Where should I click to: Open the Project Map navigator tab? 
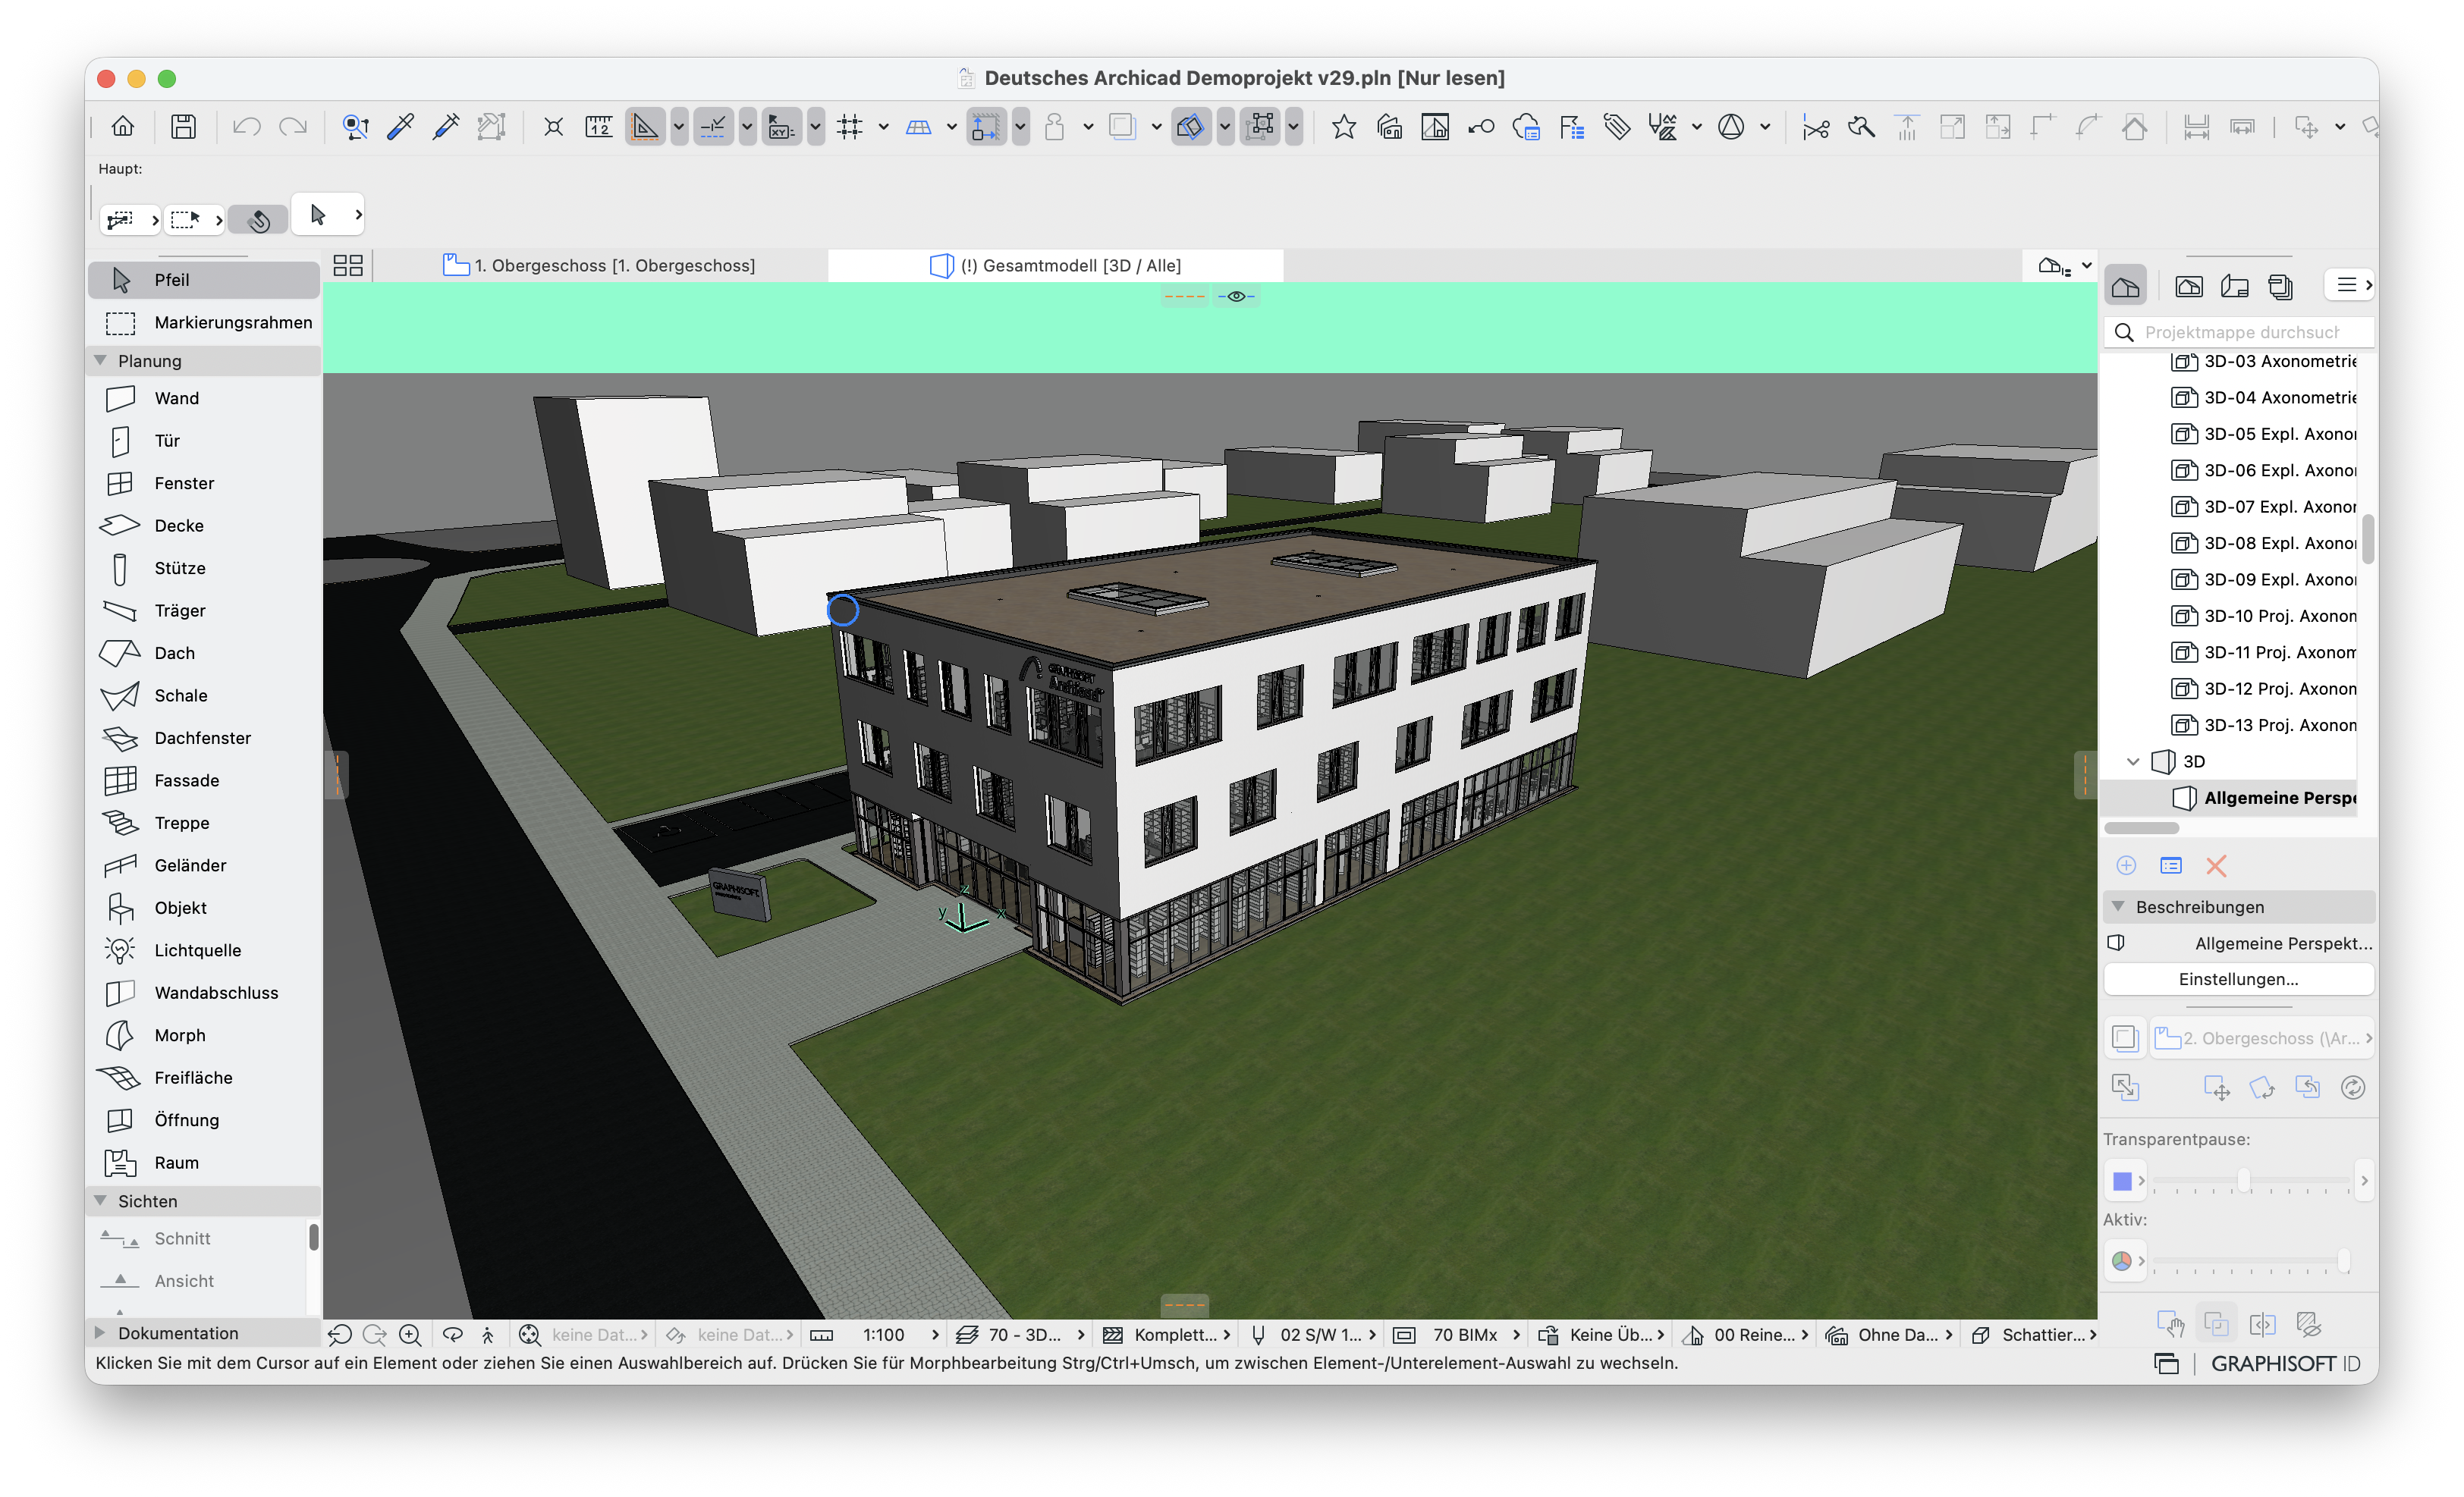(x=2126, y=287)
